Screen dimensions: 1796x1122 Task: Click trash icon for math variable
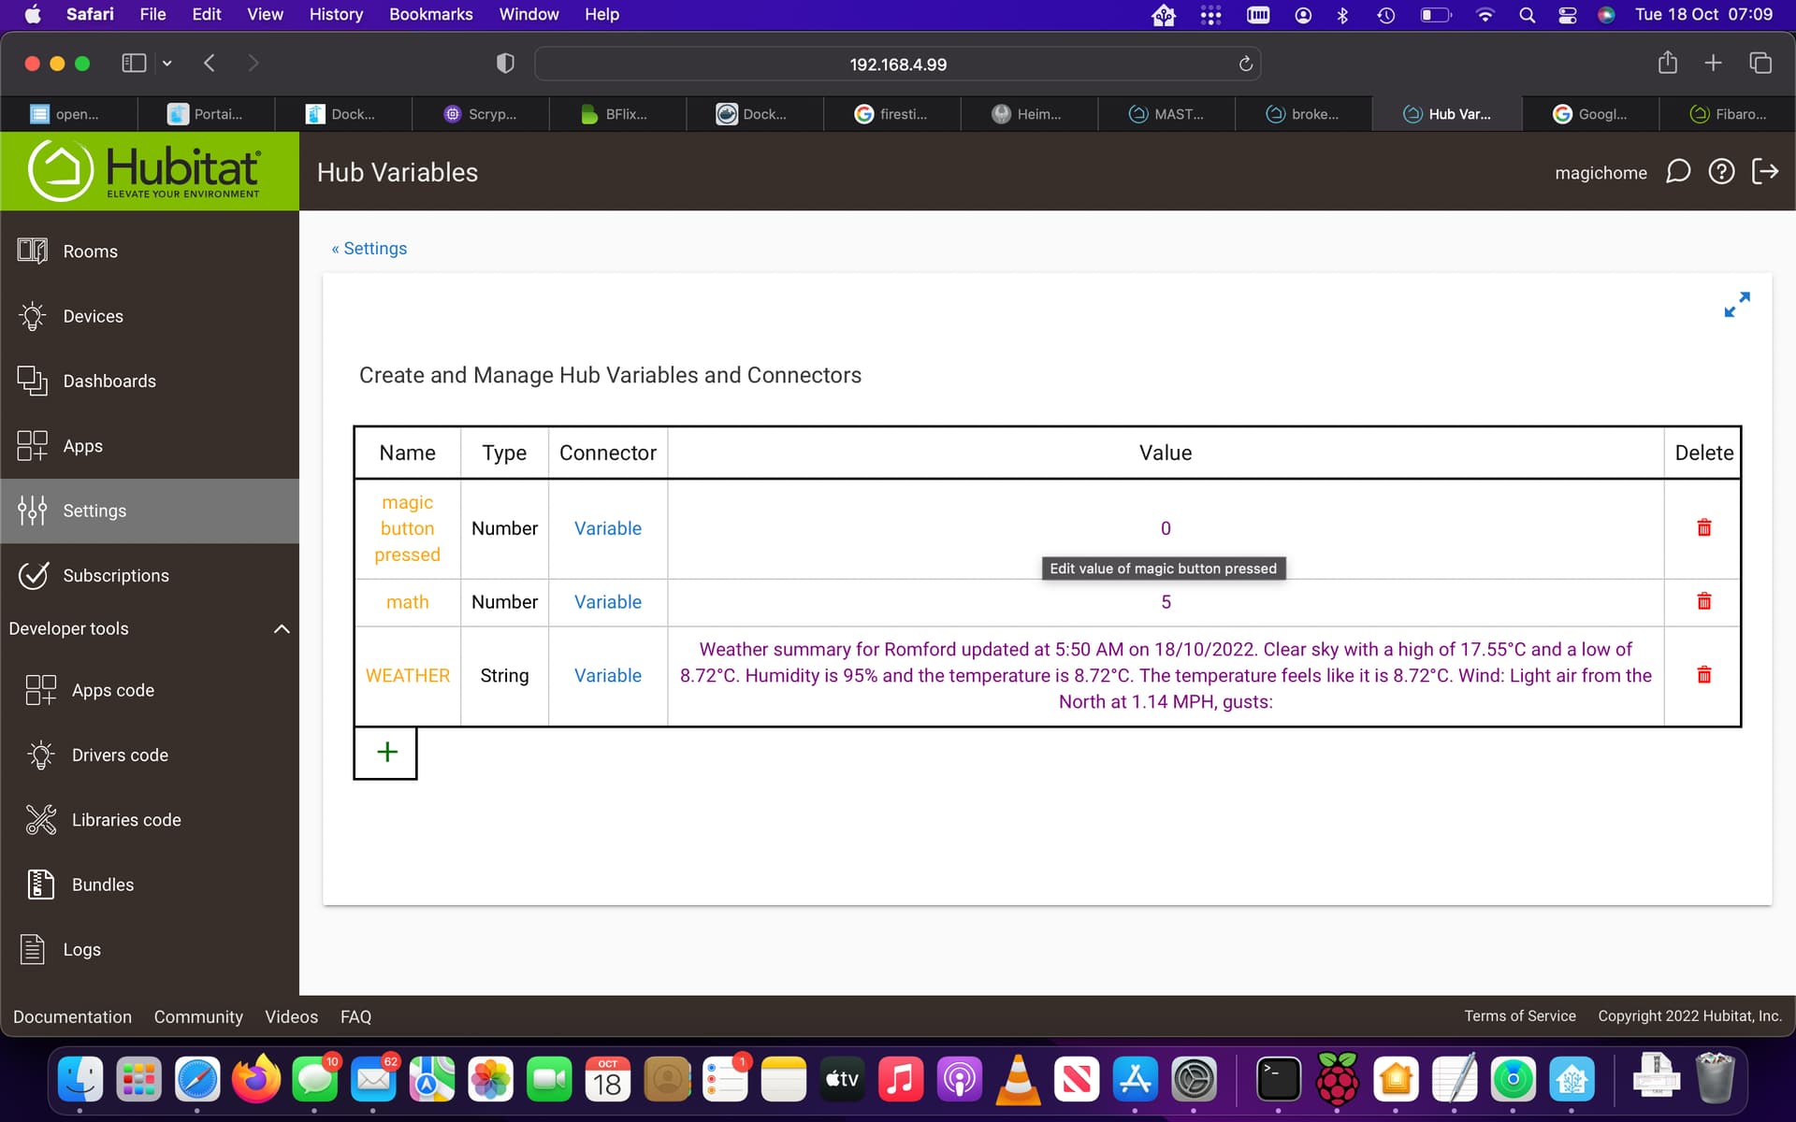coord(1703,601)
